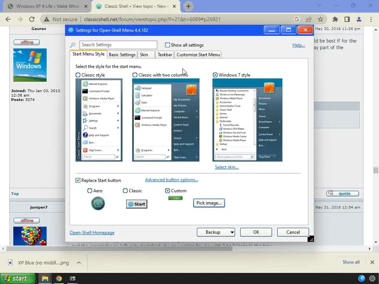Bookmark this page with the star
This screenshot has height=284, width=379.
click(321, 19)
